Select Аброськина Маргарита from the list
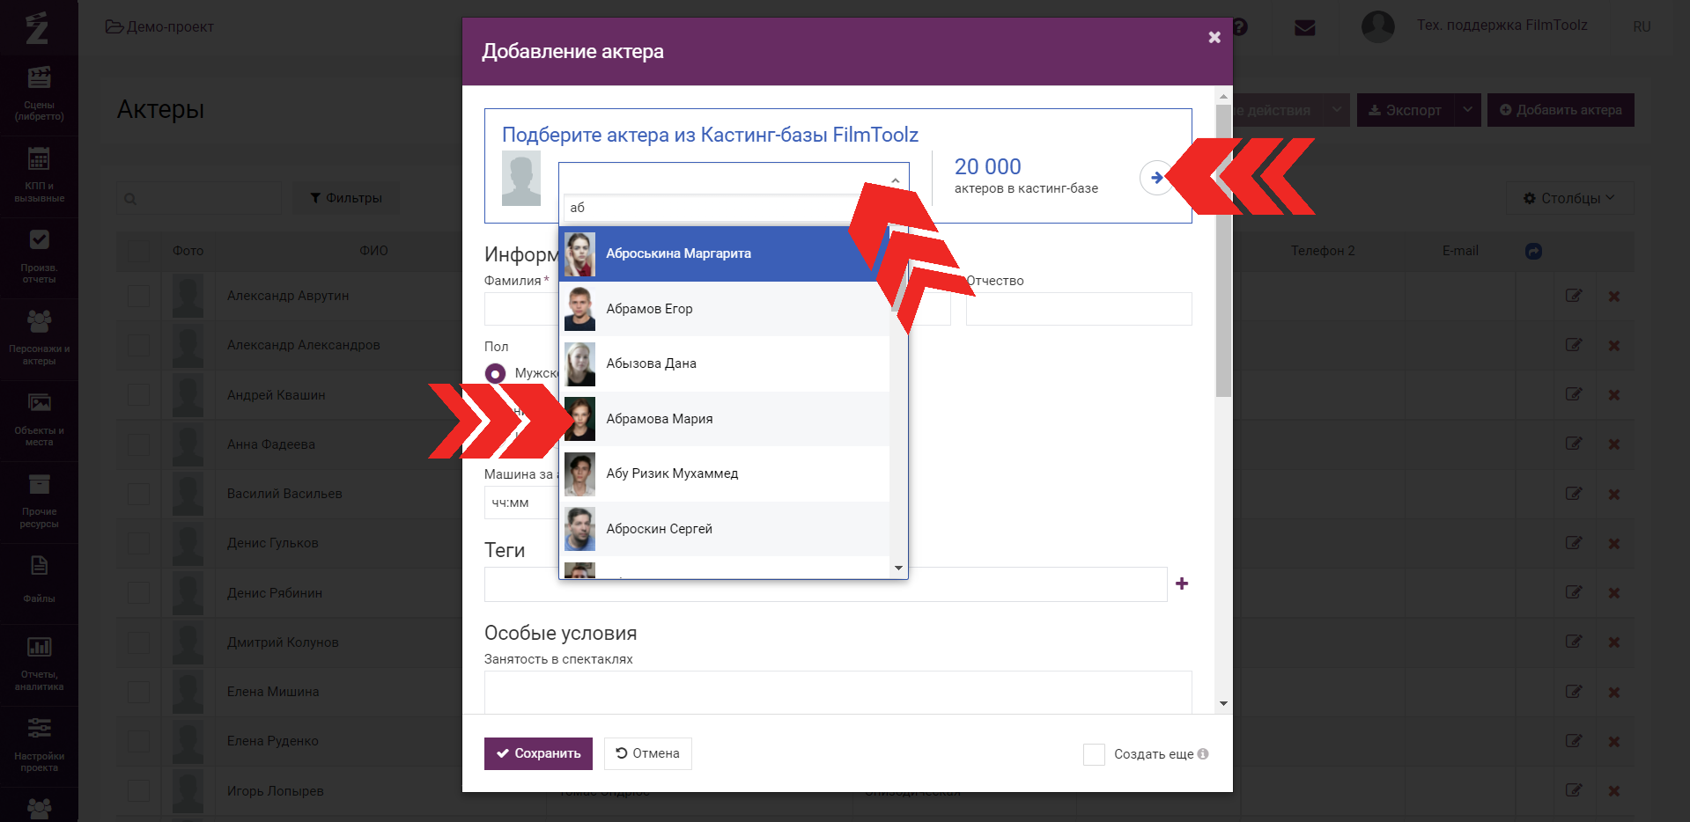Viewport: 1690px width, 822px height. 724,253
